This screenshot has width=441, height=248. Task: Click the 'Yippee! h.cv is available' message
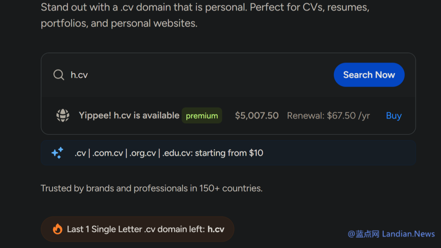[129, 115]
